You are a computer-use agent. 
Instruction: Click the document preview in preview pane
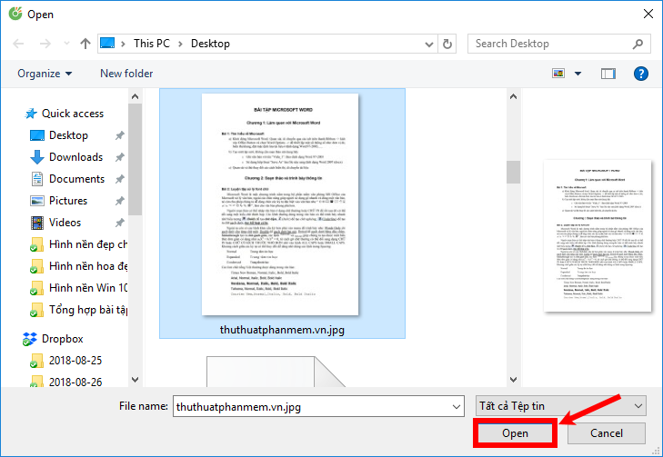click(x=598, y=235)
